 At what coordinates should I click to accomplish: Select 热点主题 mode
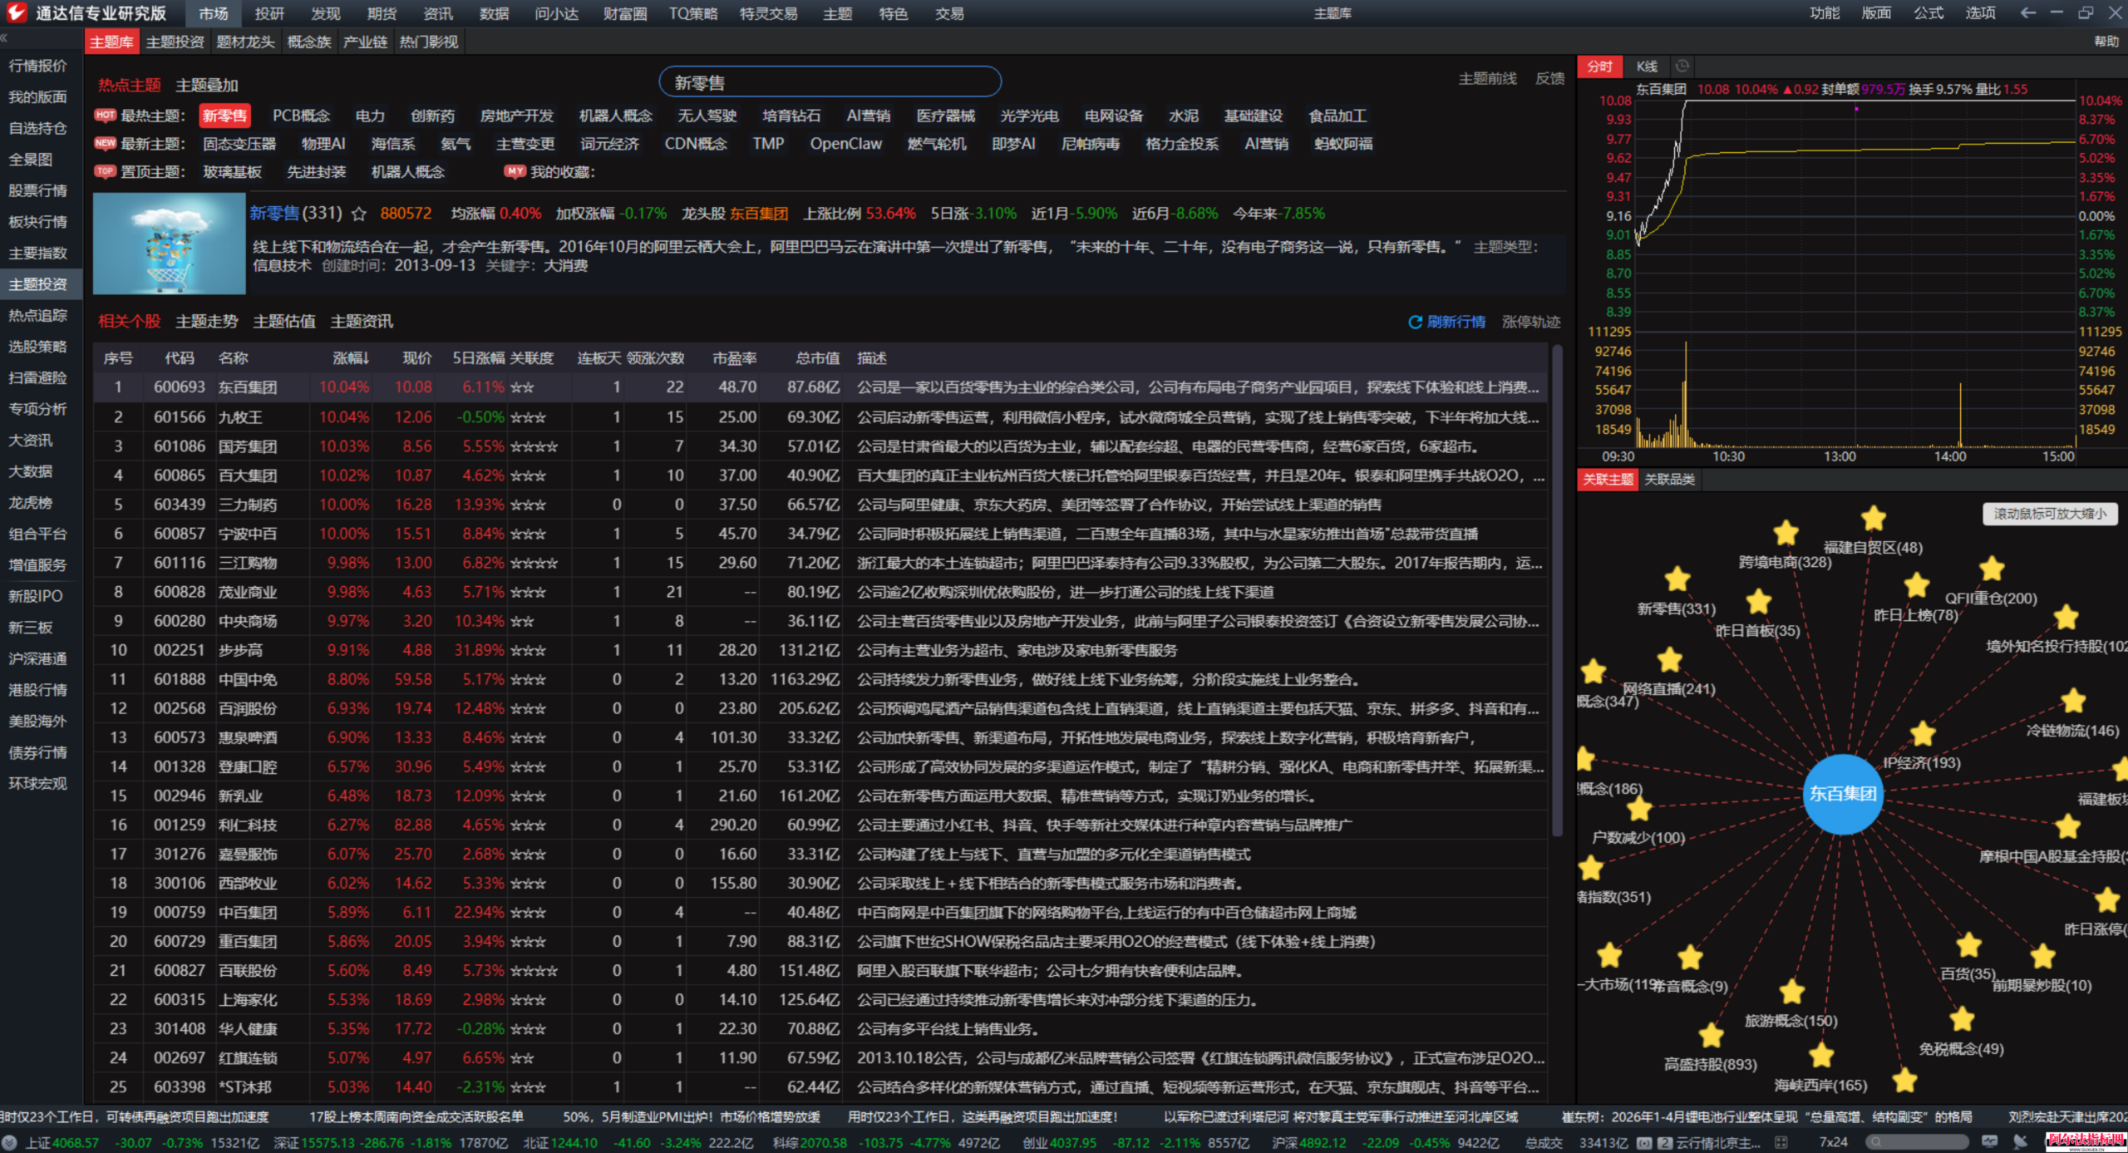[129, 86]
